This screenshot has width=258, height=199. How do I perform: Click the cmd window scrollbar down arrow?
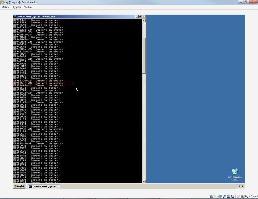click(x=144, y=182)
